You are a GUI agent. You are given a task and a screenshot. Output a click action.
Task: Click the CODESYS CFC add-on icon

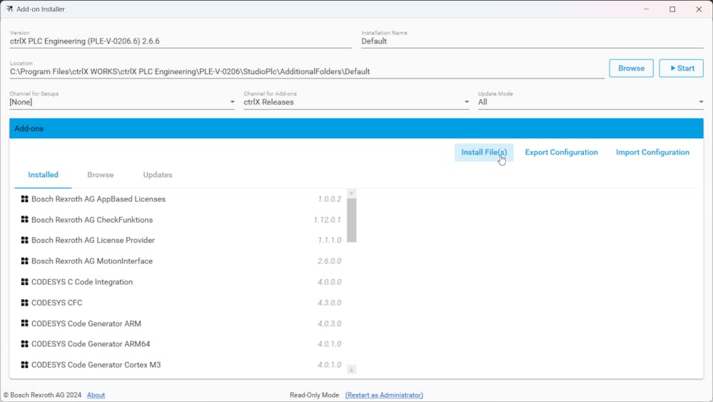point(24,303)
